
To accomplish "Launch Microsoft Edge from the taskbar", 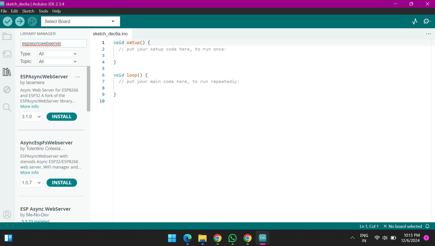I will tap(187, 238).
